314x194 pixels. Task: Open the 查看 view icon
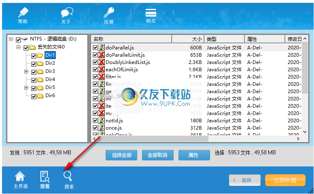coord(45,180)
